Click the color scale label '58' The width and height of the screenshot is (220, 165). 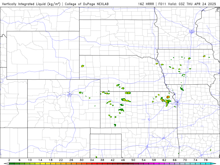154,160
